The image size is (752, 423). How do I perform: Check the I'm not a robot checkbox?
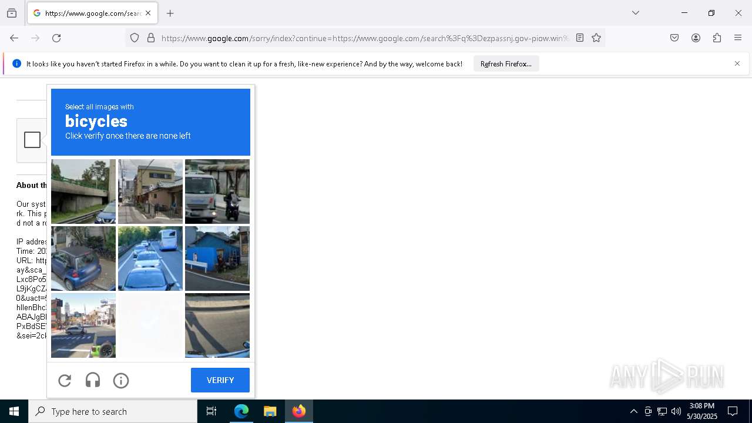(x=32, y=140)
